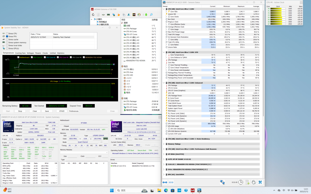Switch to the Statistics tab
This screenshot has height=194, width=311.
[61, 53]
